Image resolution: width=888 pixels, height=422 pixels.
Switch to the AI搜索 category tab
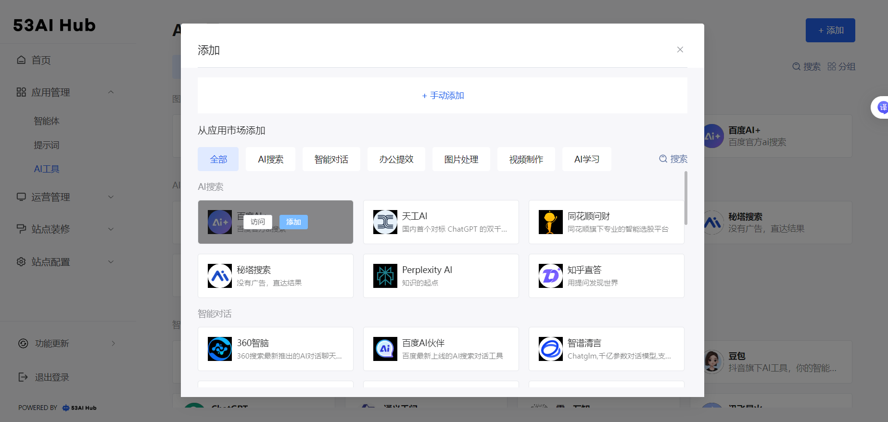click(x=270, y=159)
